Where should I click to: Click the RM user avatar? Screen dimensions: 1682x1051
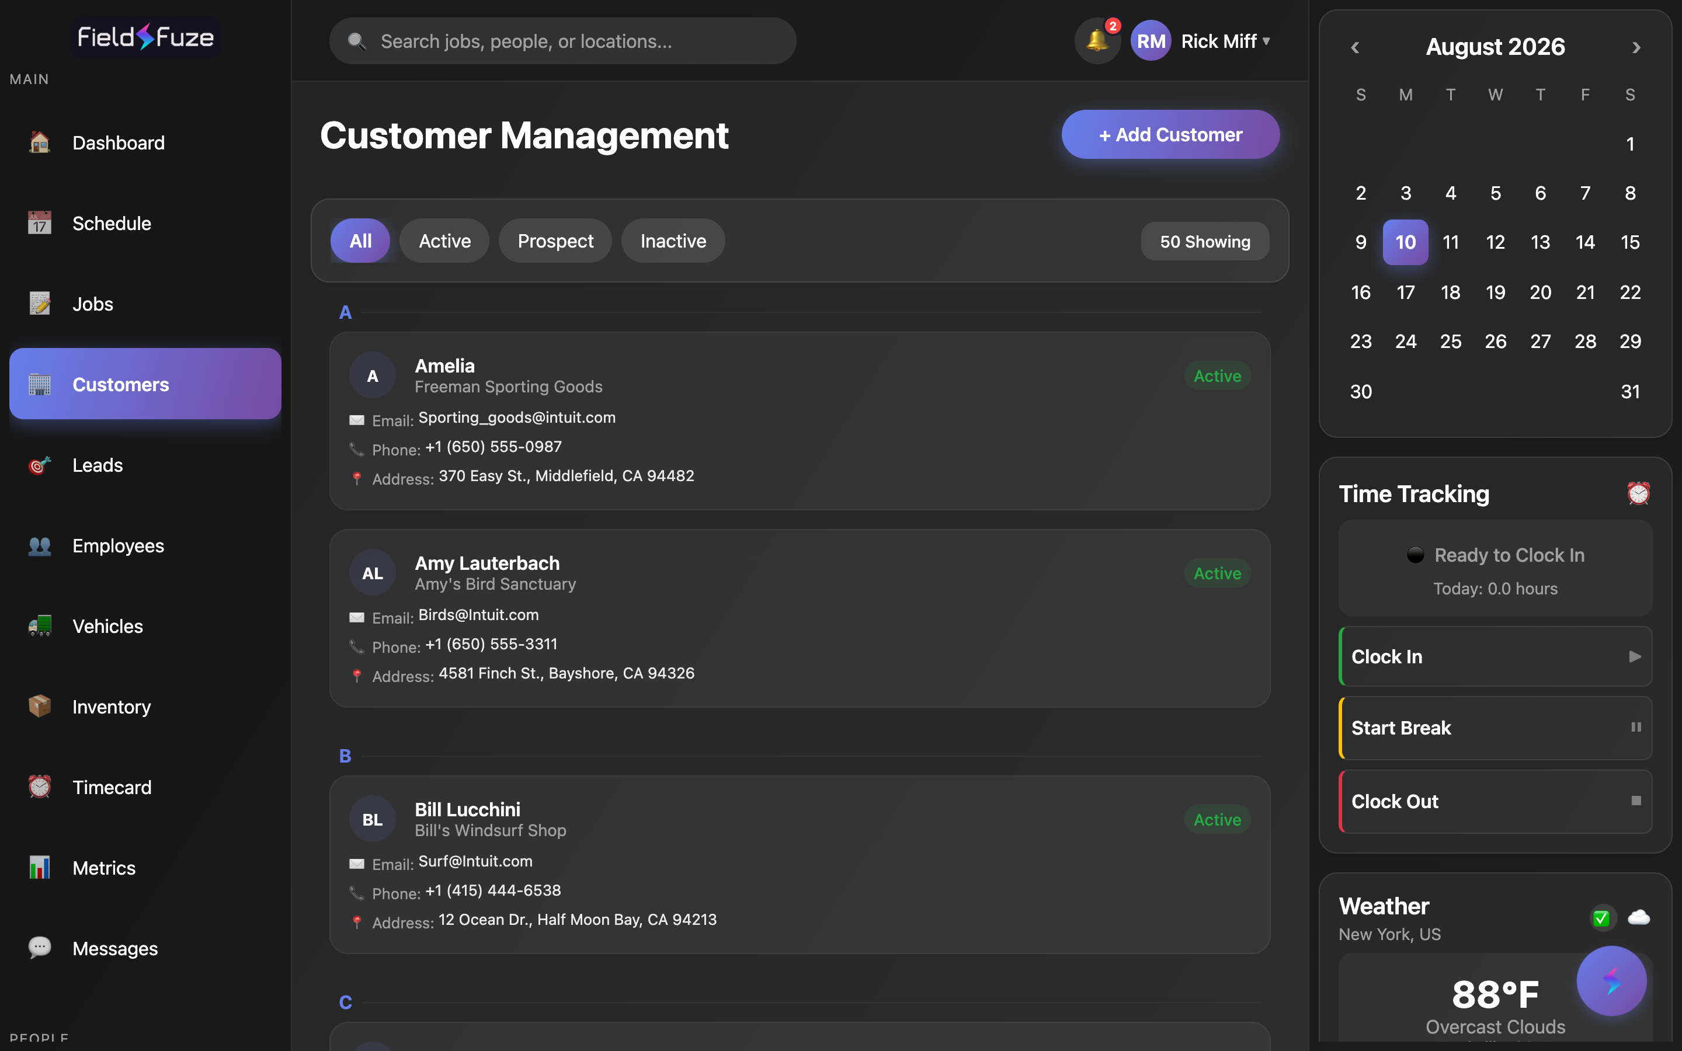1151,41
